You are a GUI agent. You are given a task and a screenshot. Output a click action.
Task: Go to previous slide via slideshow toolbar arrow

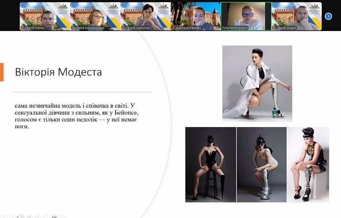click(4, 216)
